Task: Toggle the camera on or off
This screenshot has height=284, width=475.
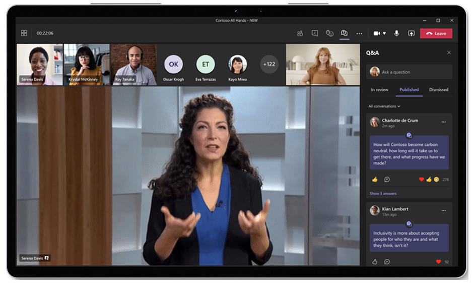Action: coord(376,33)
